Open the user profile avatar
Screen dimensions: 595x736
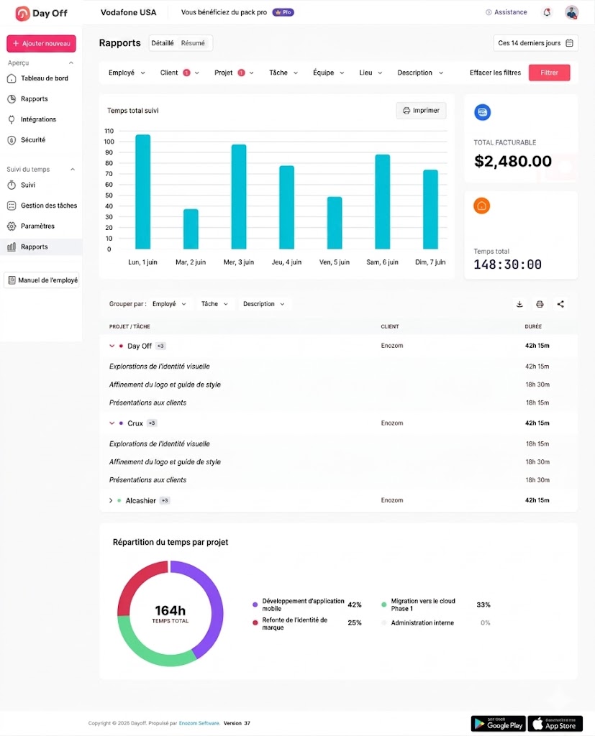571,13
